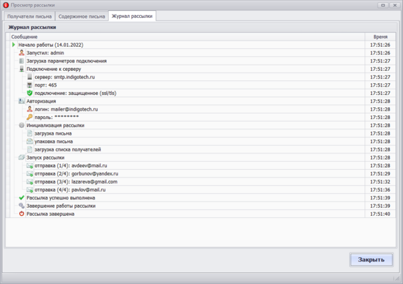Click the Время column header
Viewport: 403px width, 284px height.
tap(380, 36)
